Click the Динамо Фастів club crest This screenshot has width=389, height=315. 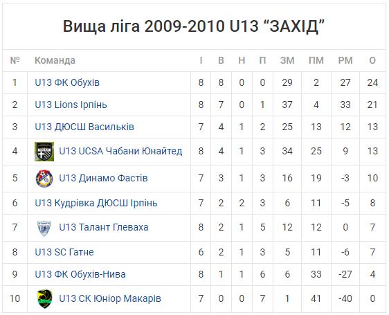[44, 178]
